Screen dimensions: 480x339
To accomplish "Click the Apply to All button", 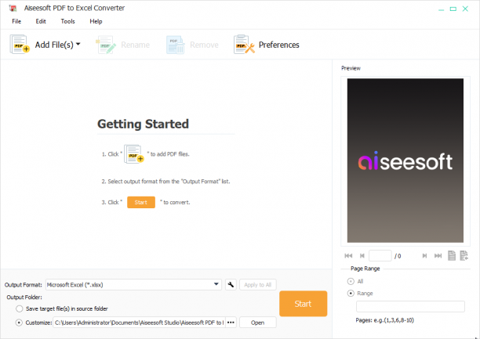I will [x=258, y=285].
